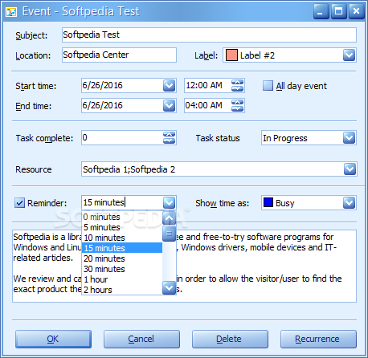Click reminder list scroll up arrow
Screen dimensions: 368x358
(x=169, y=218)
